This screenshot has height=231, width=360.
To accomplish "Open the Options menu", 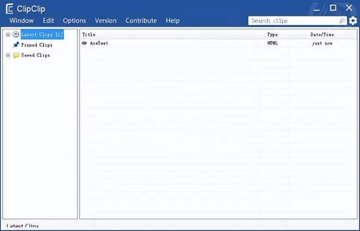I will [x=74, y=21].
